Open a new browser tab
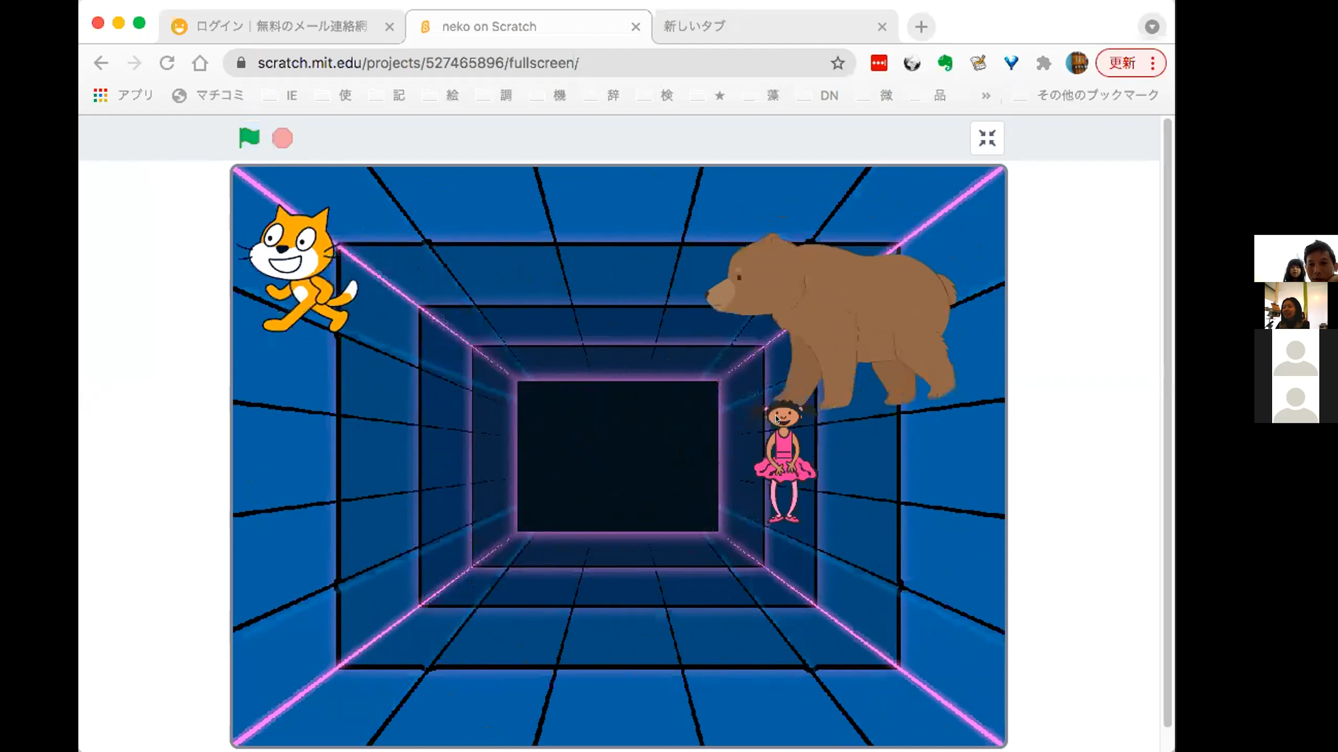 (921, 27)
